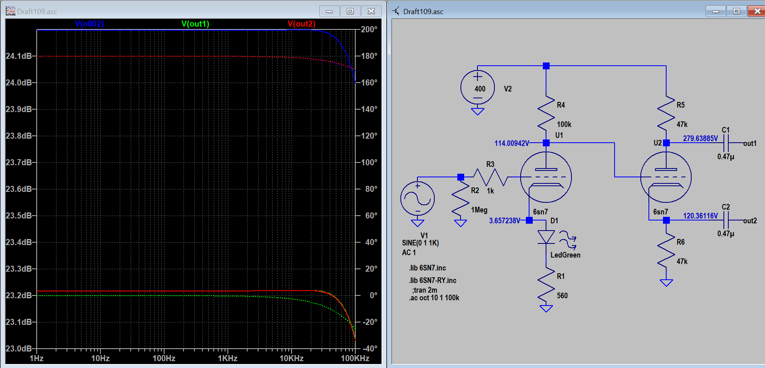The width and height of the screenshot is (765, 368).
Task: Click the LedGreen diode model label
Action: tap(565, 255)
